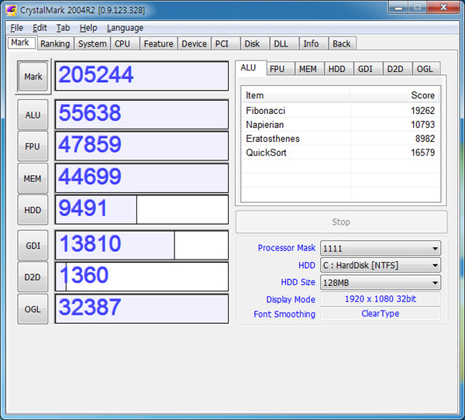Switch to the System tab
465x420 pixels.
92,43
